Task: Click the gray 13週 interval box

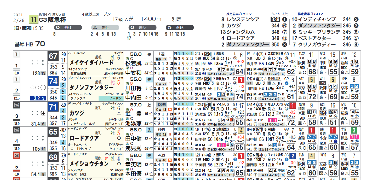Action: click(x=161, y=104)
